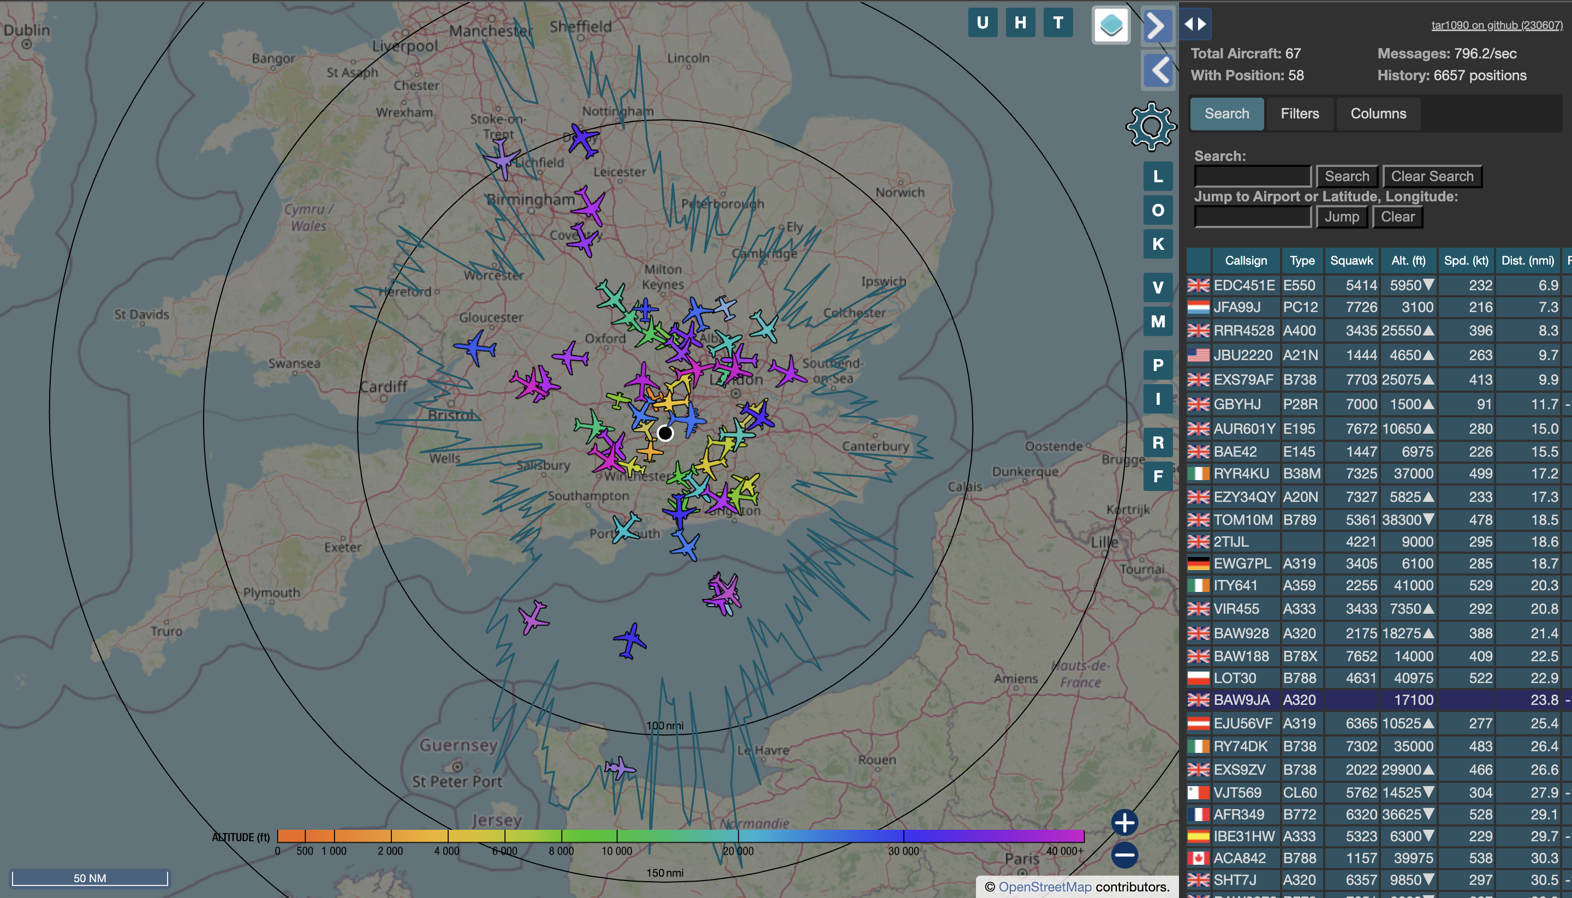The image size is (1572, 898).
Task: Sort table by Alt. (ft) column header
Action: click(1408, 260)
